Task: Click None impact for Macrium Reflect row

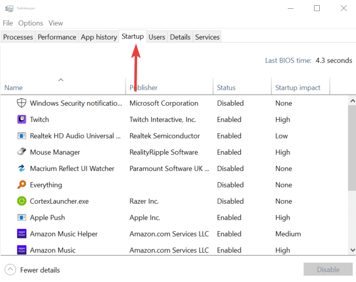Action: [284, 169]
